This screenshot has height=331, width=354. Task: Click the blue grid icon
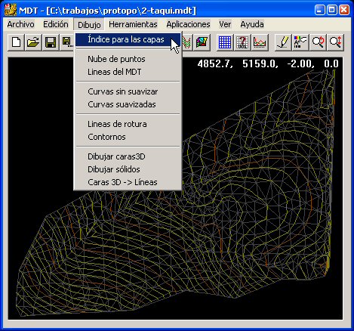[225, 42]
